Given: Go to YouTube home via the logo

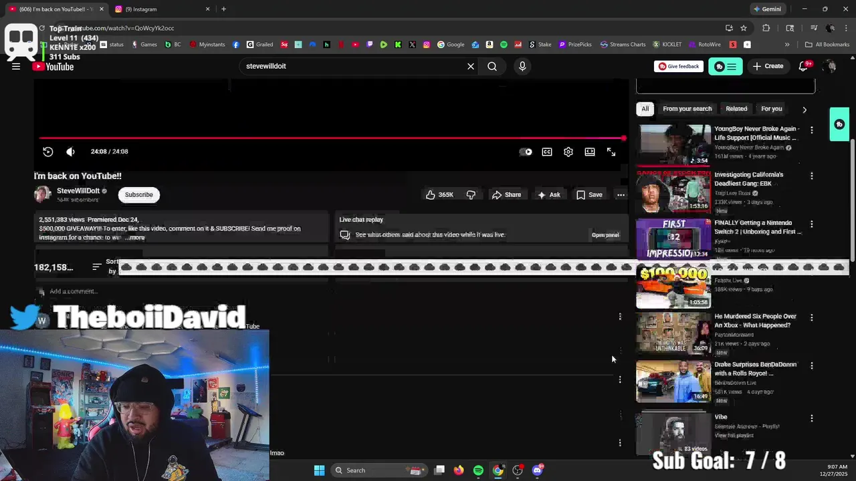Looking at the screenshot, I should click(x=53, y=67).
